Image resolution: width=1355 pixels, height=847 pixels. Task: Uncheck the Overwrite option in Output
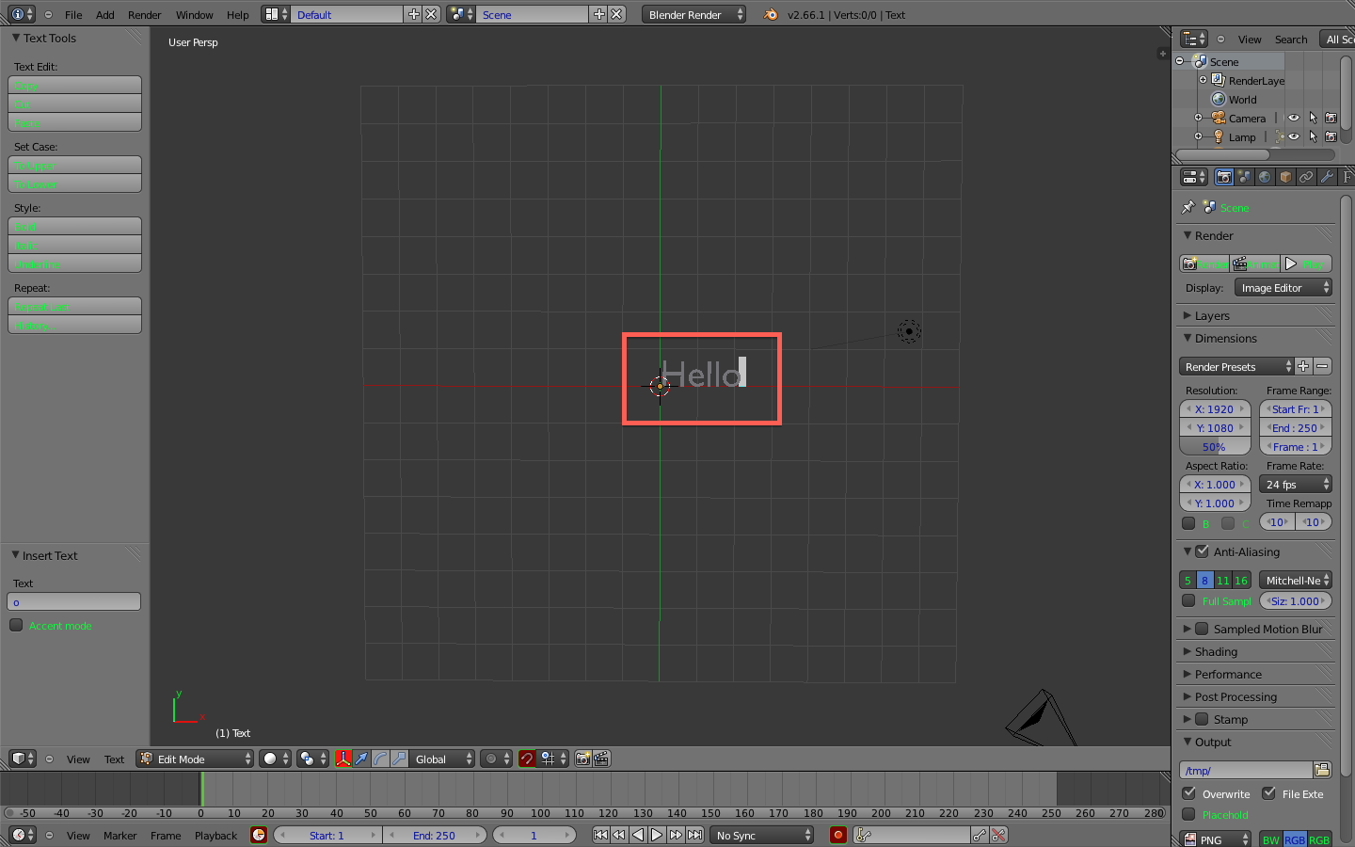tap(1190, 792)
